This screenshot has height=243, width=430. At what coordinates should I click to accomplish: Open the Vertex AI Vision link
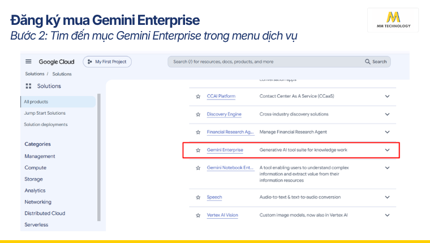point(222,215)
